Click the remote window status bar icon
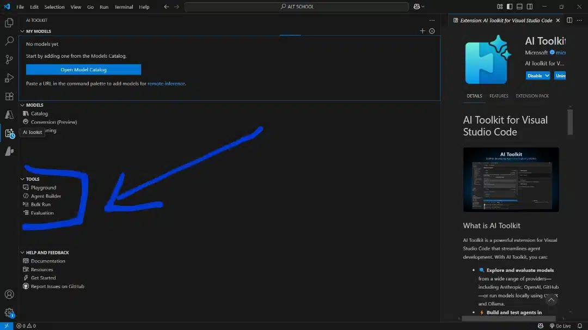This screenshot has height=330, width=588. pyautogui.click(x=7, y=326)
